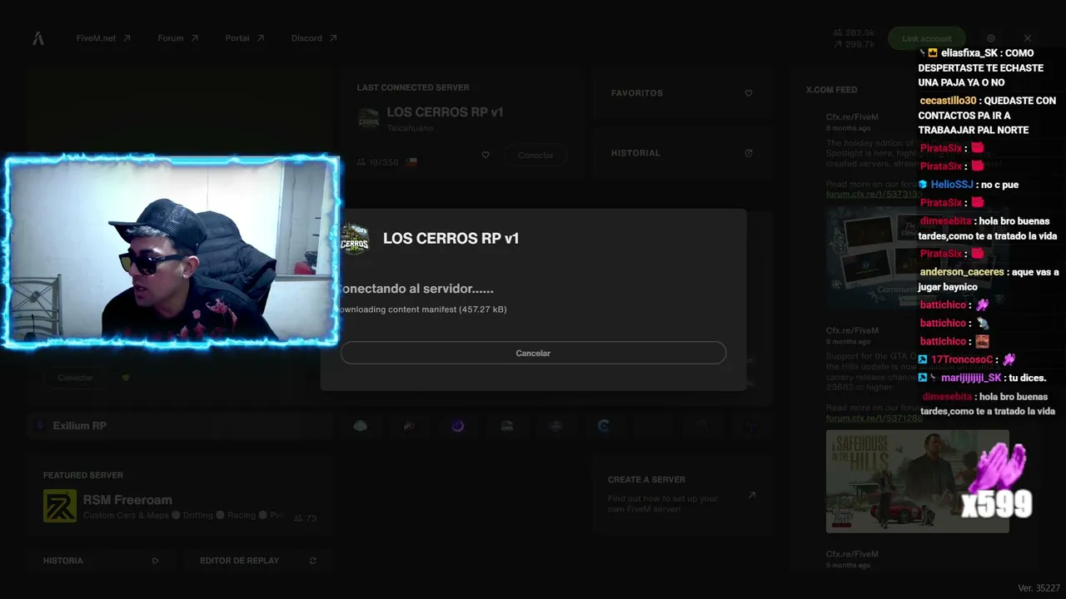Toggle the green heart beside lower Conectar

pyautogui.click(x=126, y=378)
